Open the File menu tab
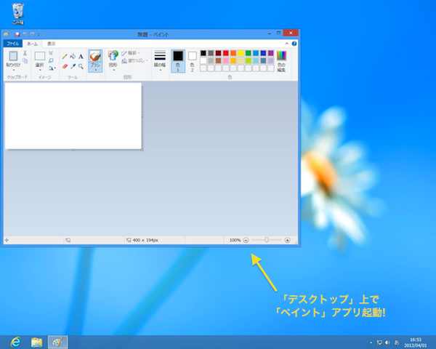436x349 pixels. pyautogui.click(x=12, y=44)
